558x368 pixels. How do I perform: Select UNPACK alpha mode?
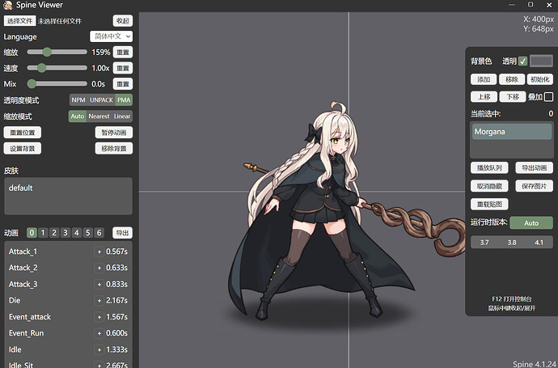tap(101, 100)
